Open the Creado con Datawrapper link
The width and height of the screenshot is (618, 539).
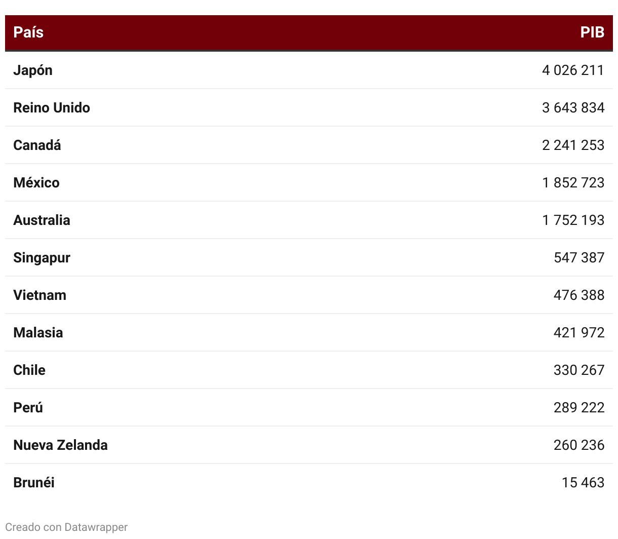click(x=66, y=527)
